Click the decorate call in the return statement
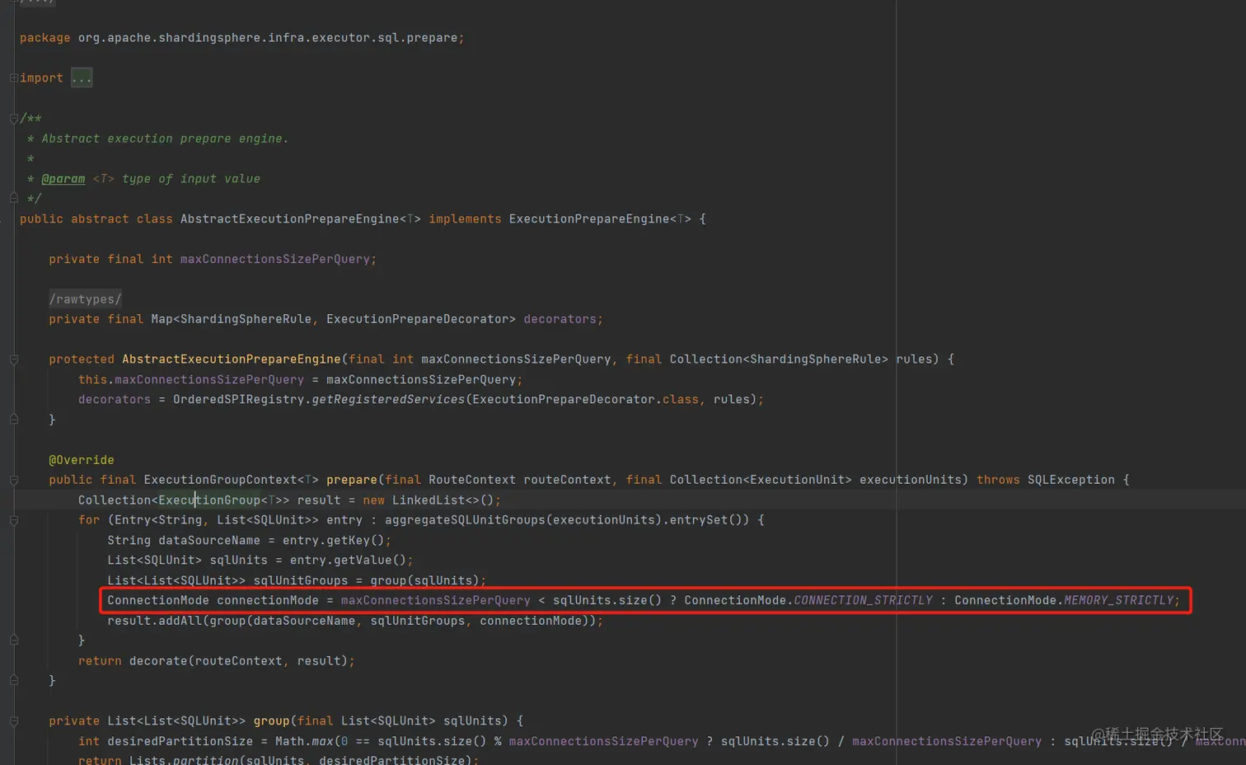This screenshot has height=765, width=1246. (x=158, y=661)
